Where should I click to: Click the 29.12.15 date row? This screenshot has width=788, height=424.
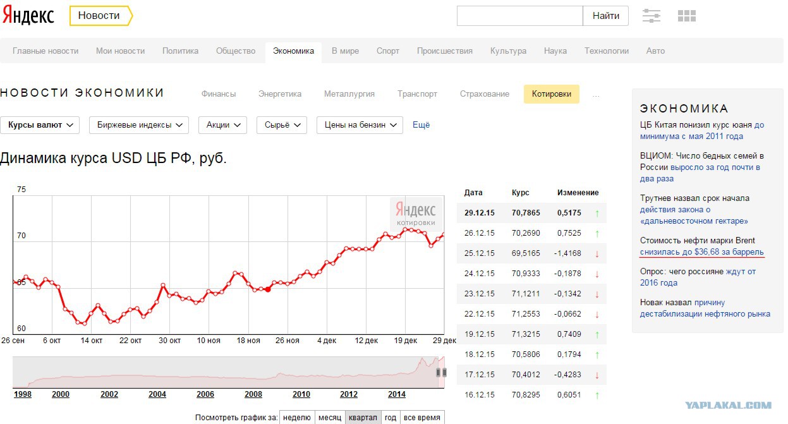coord(531,213)
